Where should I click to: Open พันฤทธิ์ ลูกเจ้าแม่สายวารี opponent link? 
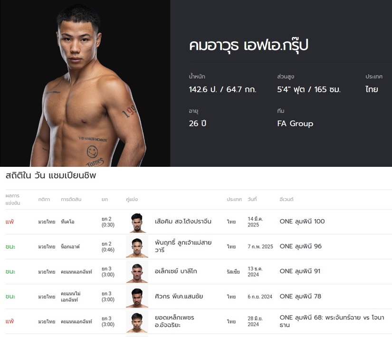pyautogui.click(x=183, y=246)
